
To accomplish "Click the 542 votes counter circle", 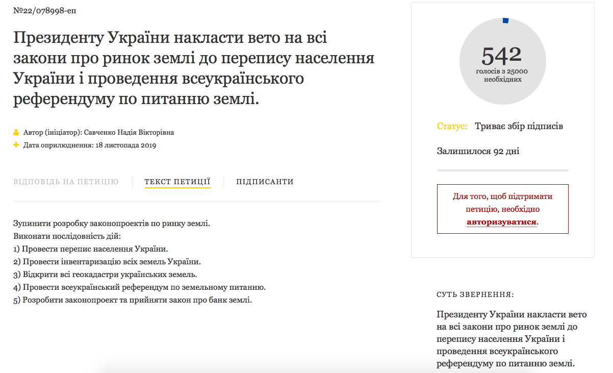I will point(502,61).
